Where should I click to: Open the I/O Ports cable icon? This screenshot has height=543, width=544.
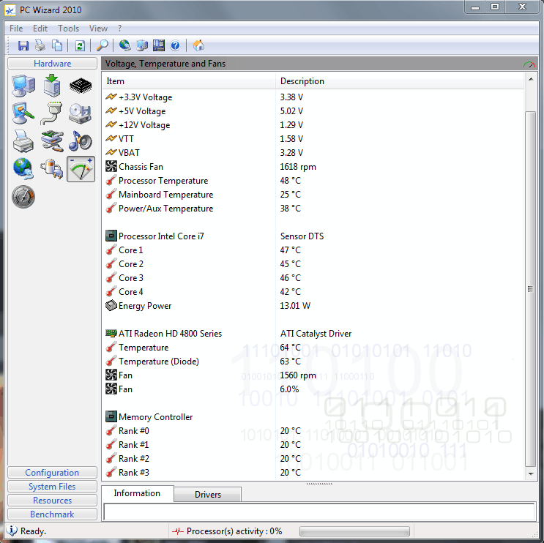(52, 113)
